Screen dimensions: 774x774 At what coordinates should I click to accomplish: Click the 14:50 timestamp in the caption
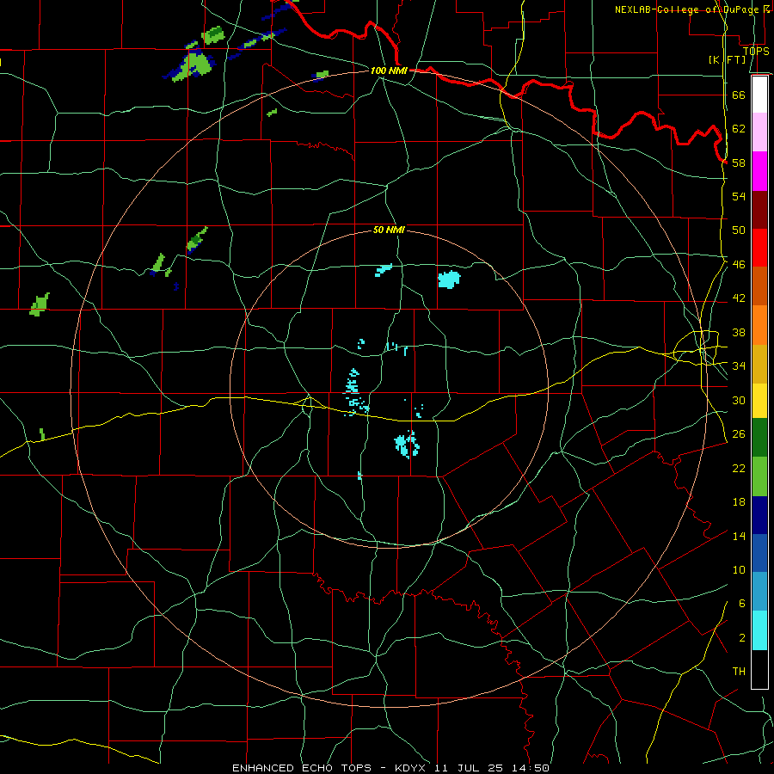pos(531,768)
